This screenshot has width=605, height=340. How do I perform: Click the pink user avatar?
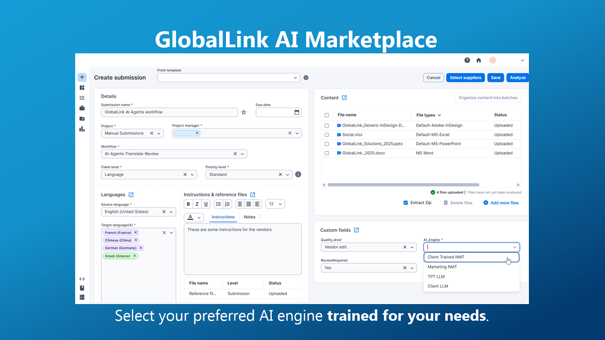(493, 60)
